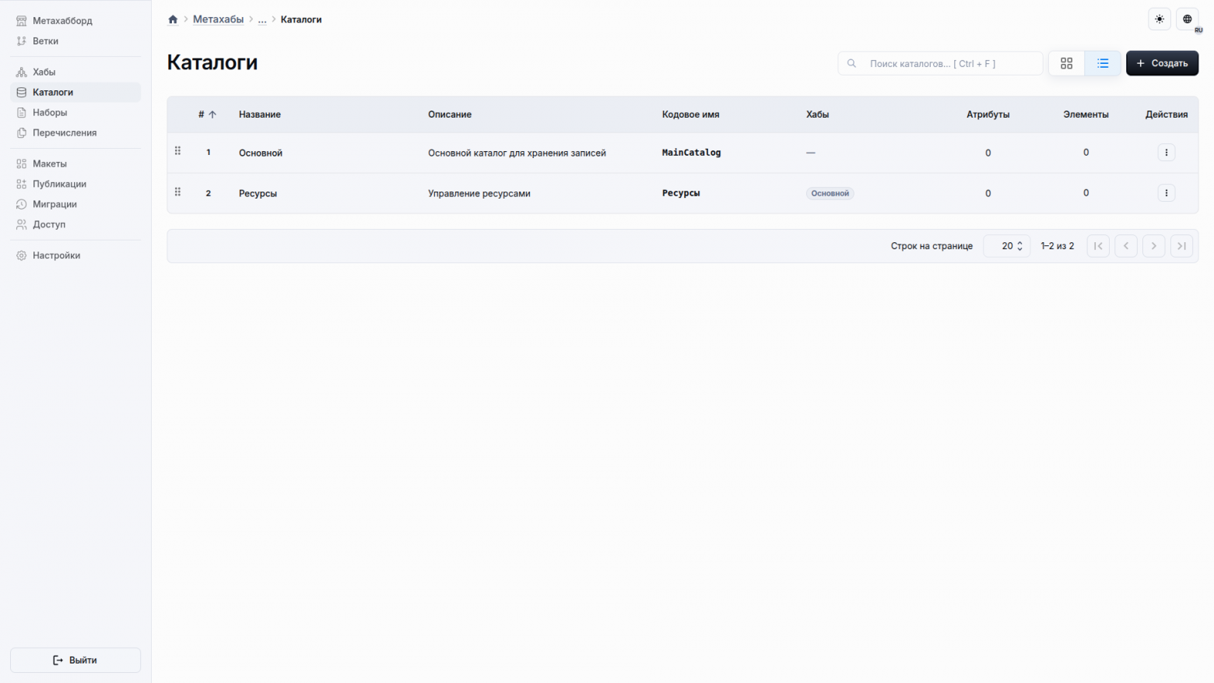Open Хабы in the sidebar
Viewport: 1214px width, 683px height.
point(44,72)
